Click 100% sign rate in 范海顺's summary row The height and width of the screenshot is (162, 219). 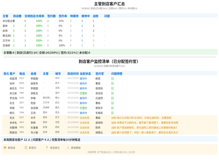[62, 46]
